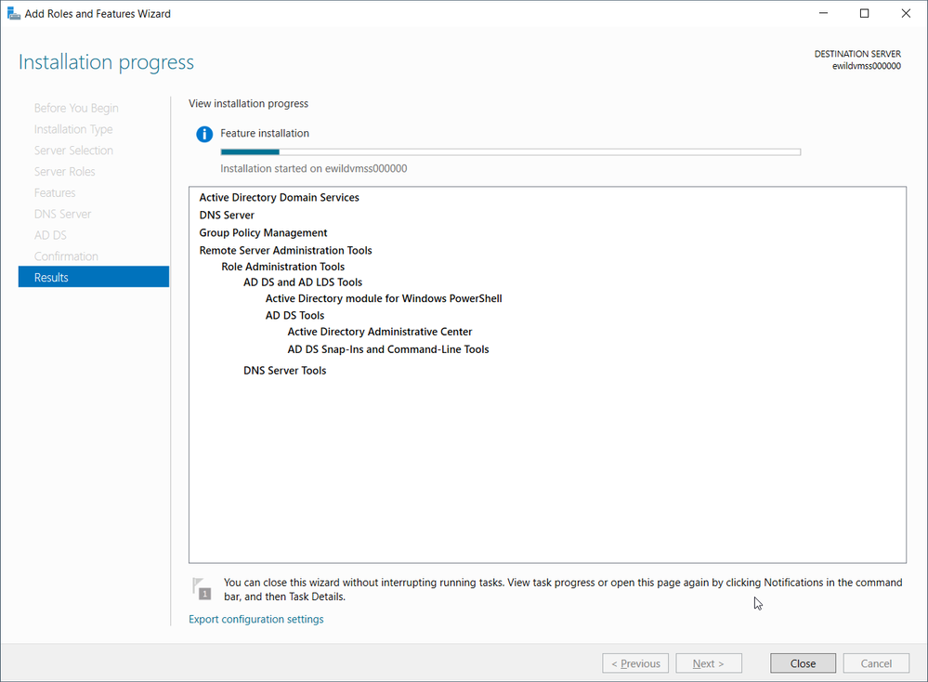Click the ewildvmss000000 server name under DESTINATION SERVER
The width and height of the screenshot is (928, 682).
coord(867,66)
